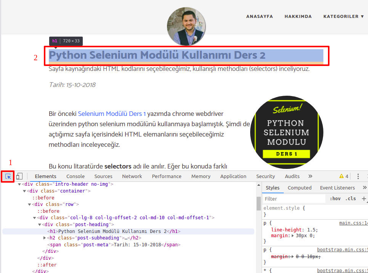368x273 pixels.
Task: Collapse the row div node
Action: 30,204
